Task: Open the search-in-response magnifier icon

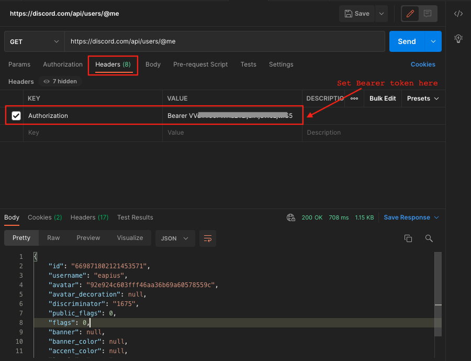Action: (x=429, y=238)
